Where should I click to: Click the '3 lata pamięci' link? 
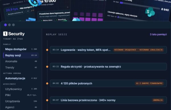(x=158, y=34)
